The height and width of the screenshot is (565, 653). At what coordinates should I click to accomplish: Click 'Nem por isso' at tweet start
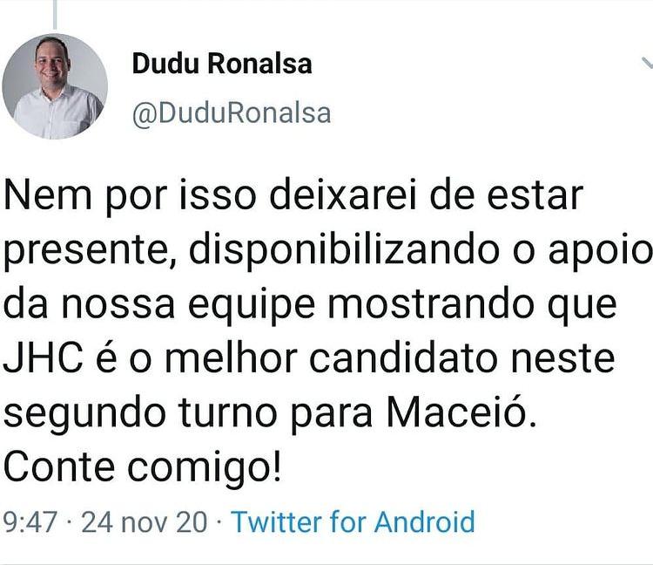pyautogui.click(x=129, y=196)
